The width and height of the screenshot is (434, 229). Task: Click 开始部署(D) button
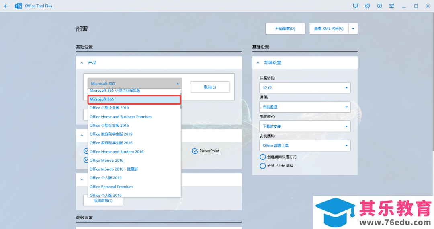(x=285, y=29)
